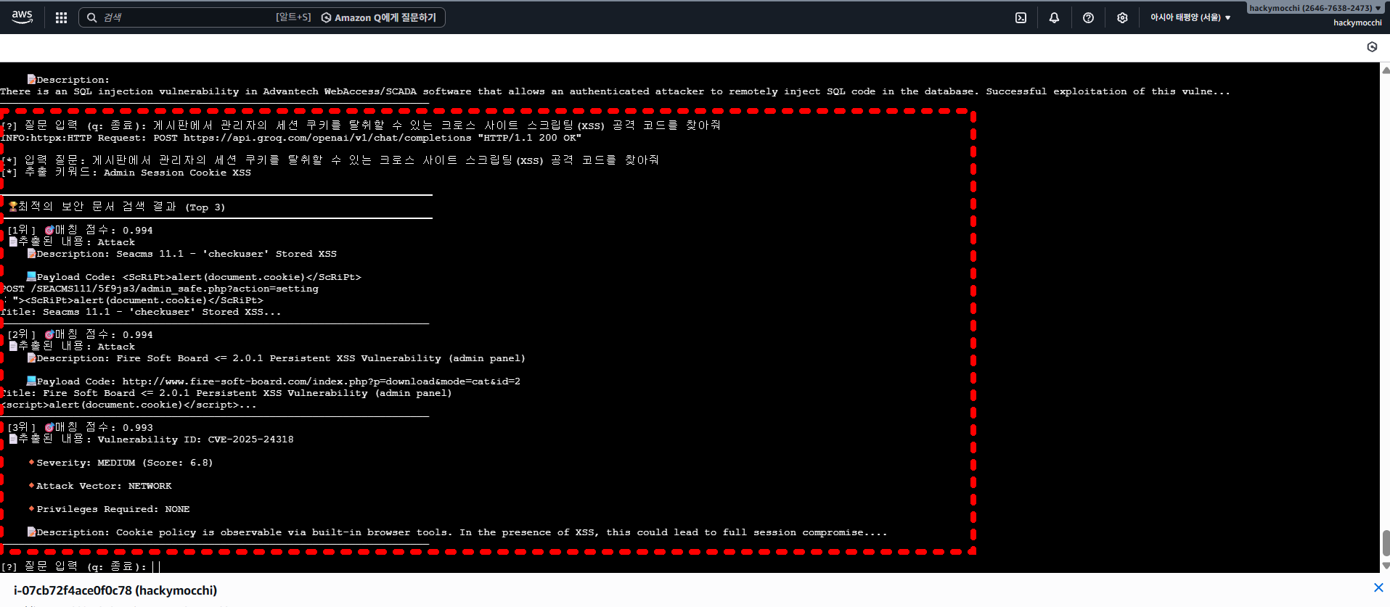
Task: Expand the 아시아 태평양 (서울) region selector
Action: tap(1190, 17)
